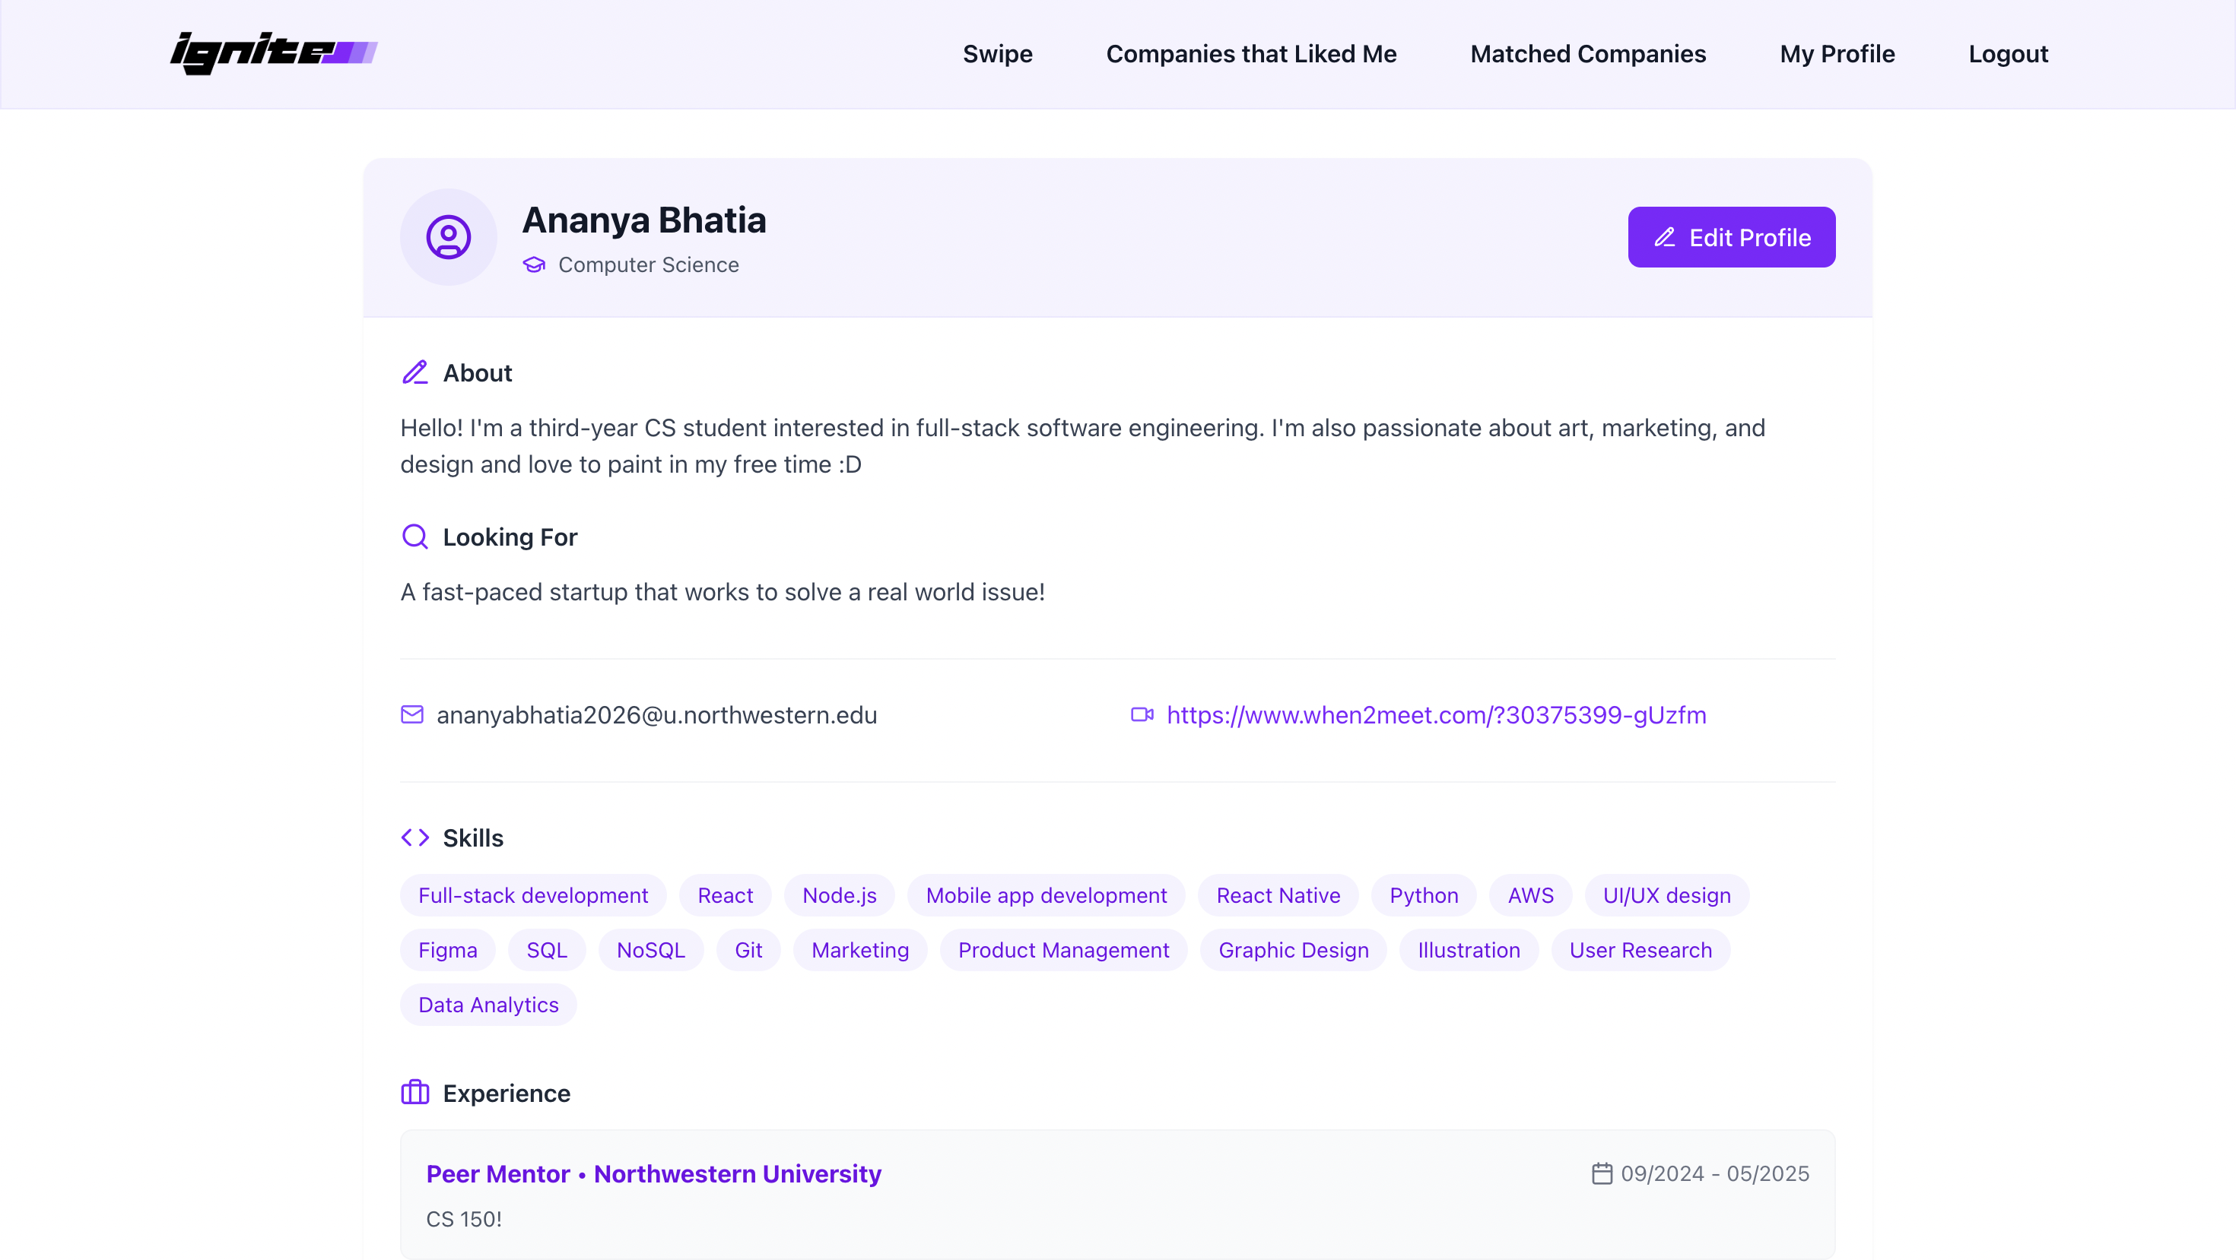The image size is (2236, 1260).
Task: Click the magnifier icon beside Looking For
Action: coord(415,537)
